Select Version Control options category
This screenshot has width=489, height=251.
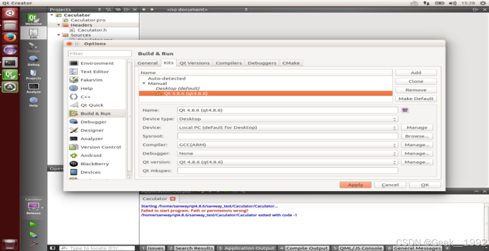(97, 147)
